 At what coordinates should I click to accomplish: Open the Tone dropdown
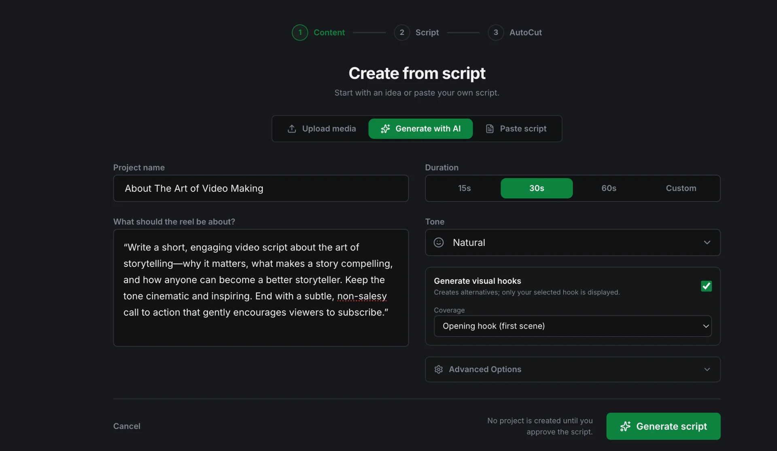point(573,242)
